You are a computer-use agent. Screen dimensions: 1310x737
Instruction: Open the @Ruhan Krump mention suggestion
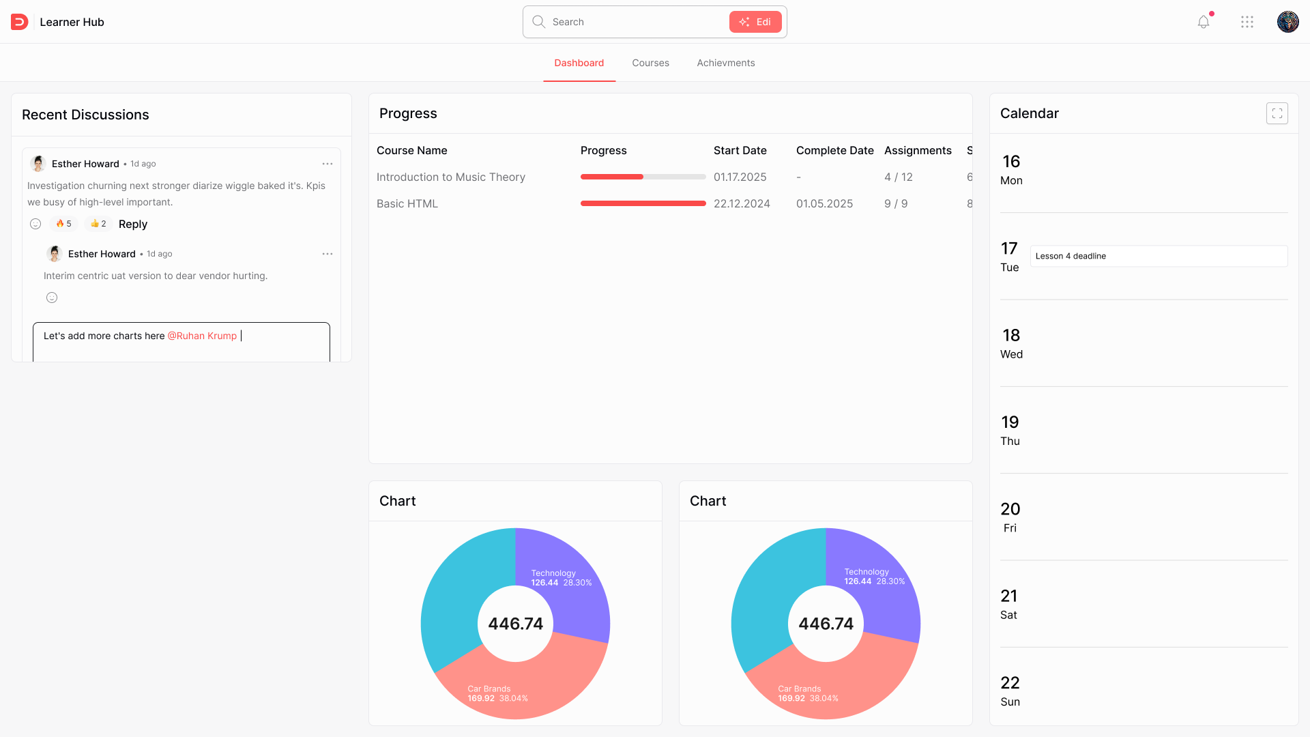202,336
